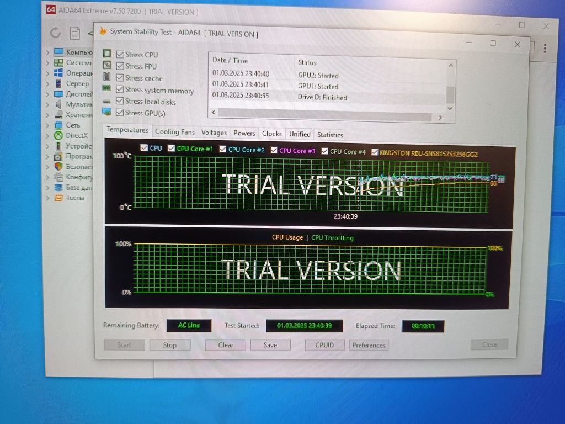Click the Системная плата motherboard icon
Image resolution: width=565 pixels, height=424 pixels.
point(58,62)
